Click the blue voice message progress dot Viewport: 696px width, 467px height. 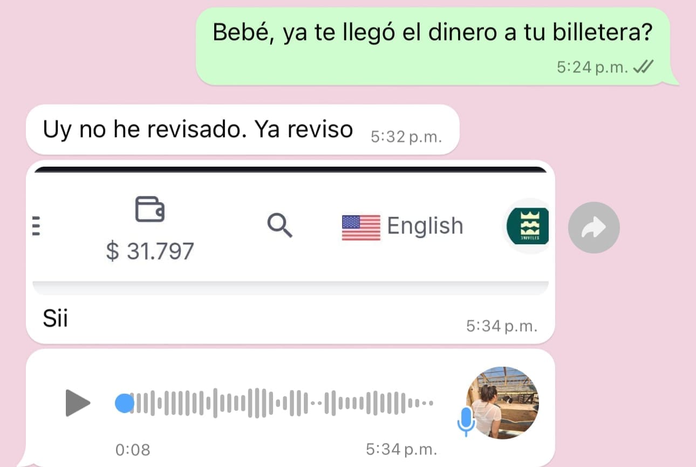click(125, 403)
